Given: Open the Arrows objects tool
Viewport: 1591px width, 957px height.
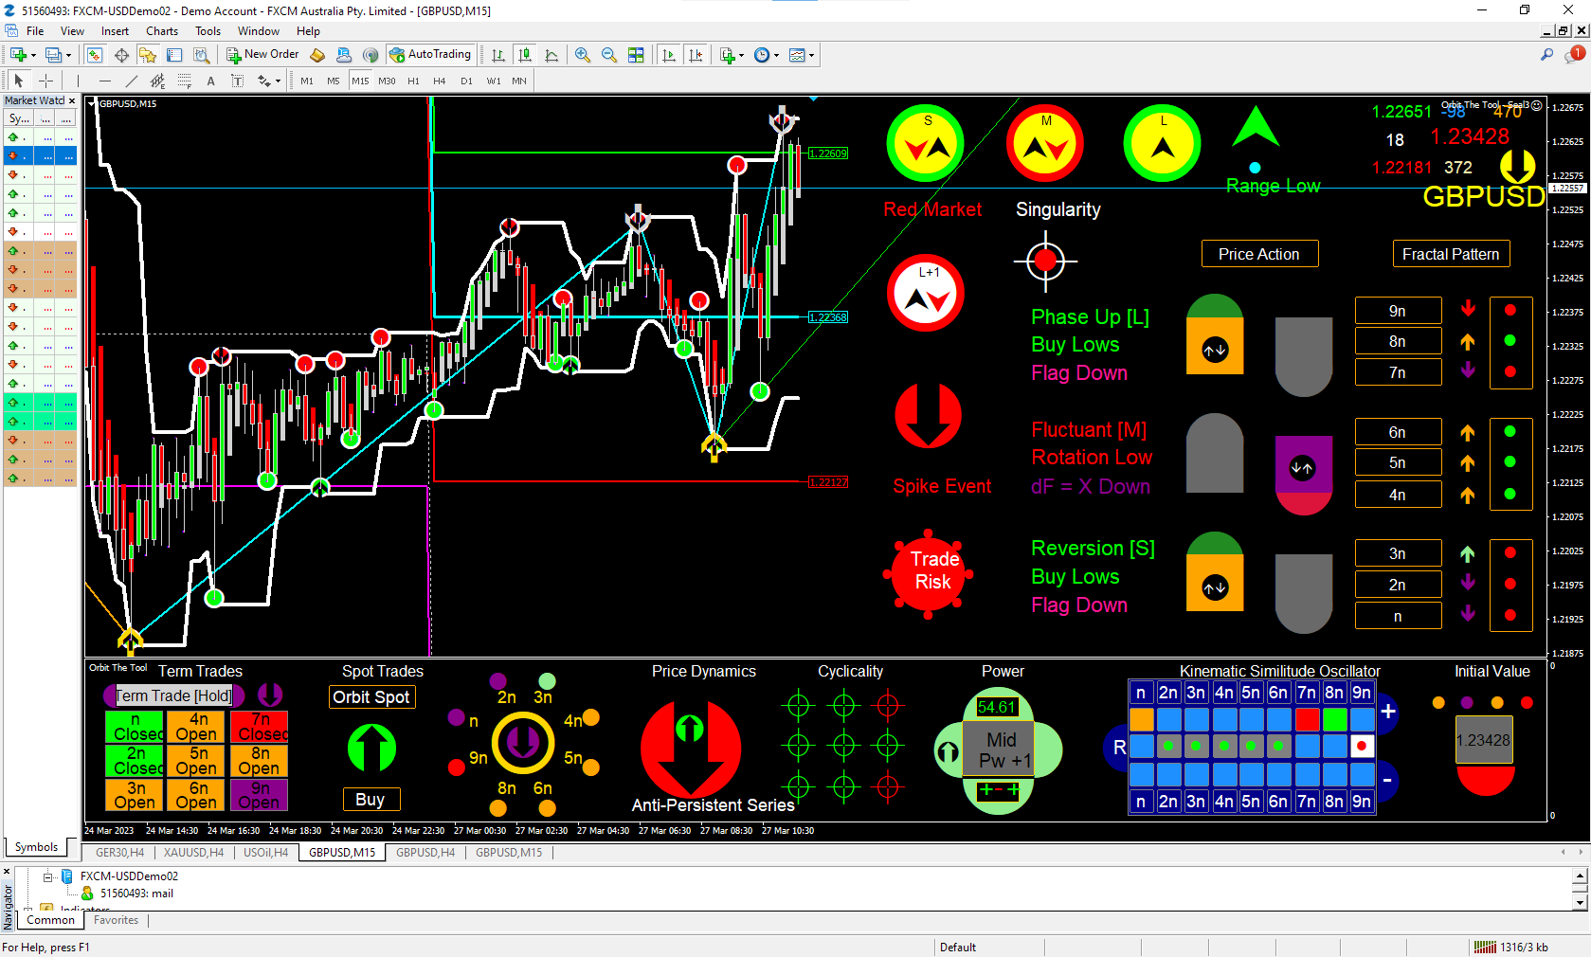Looking at the screenshot, I should (263, 81).
